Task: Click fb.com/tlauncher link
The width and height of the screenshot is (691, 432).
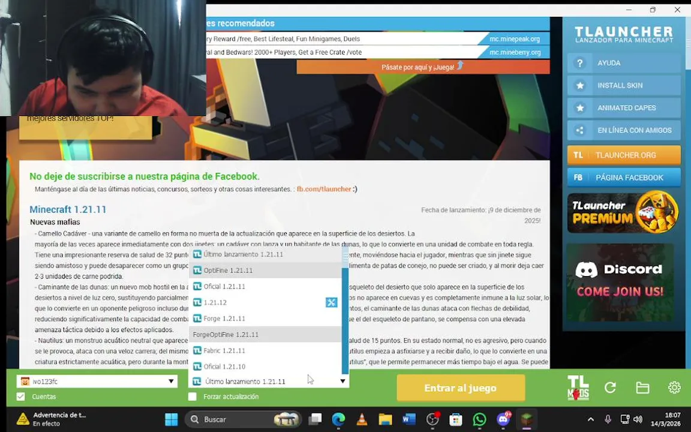Action: pos(324,189)
